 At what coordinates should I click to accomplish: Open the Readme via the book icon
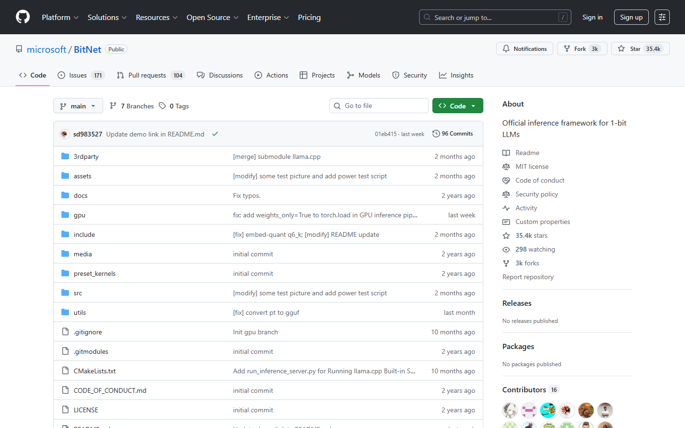pos(506,153)
